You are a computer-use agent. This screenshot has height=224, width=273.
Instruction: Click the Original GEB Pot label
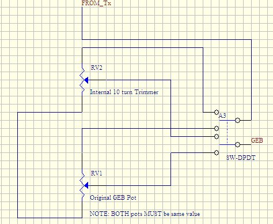point(113,197)
